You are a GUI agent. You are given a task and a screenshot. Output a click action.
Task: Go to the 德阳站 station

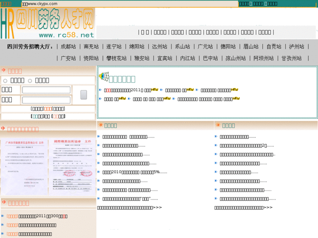228,47
